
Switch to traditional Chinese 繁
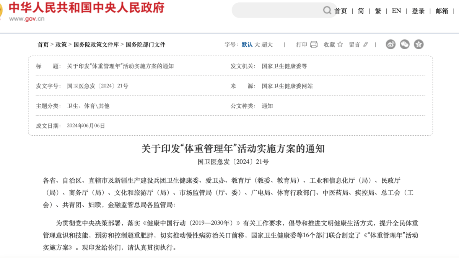click(378, 11)
